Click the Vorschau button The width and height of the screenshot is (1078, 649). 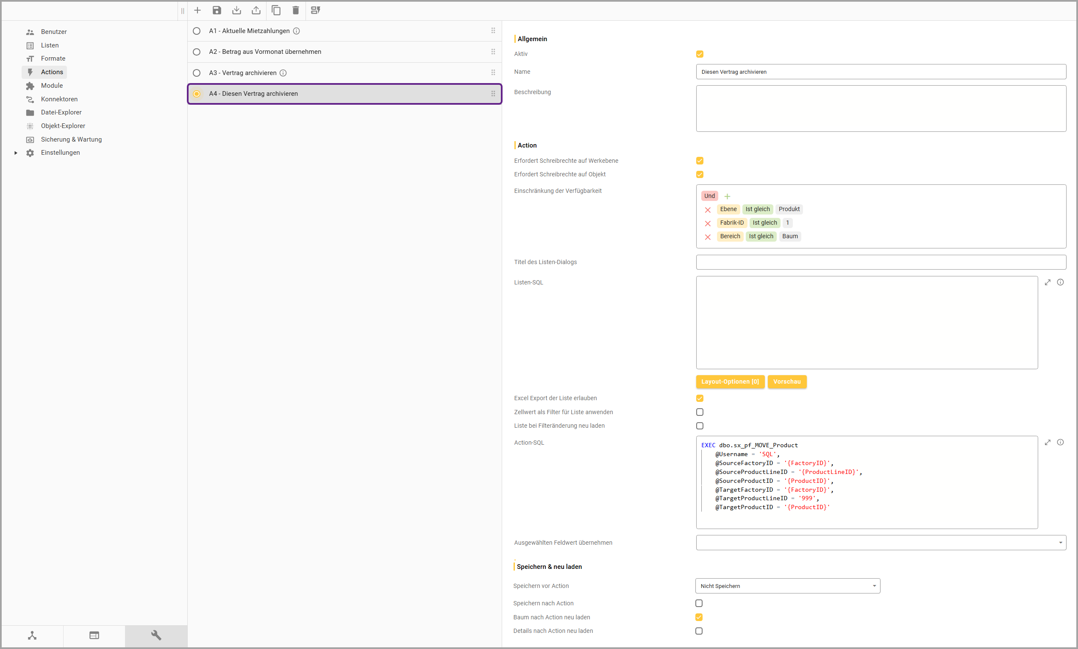pyautogui.click(x=786, y=382)
